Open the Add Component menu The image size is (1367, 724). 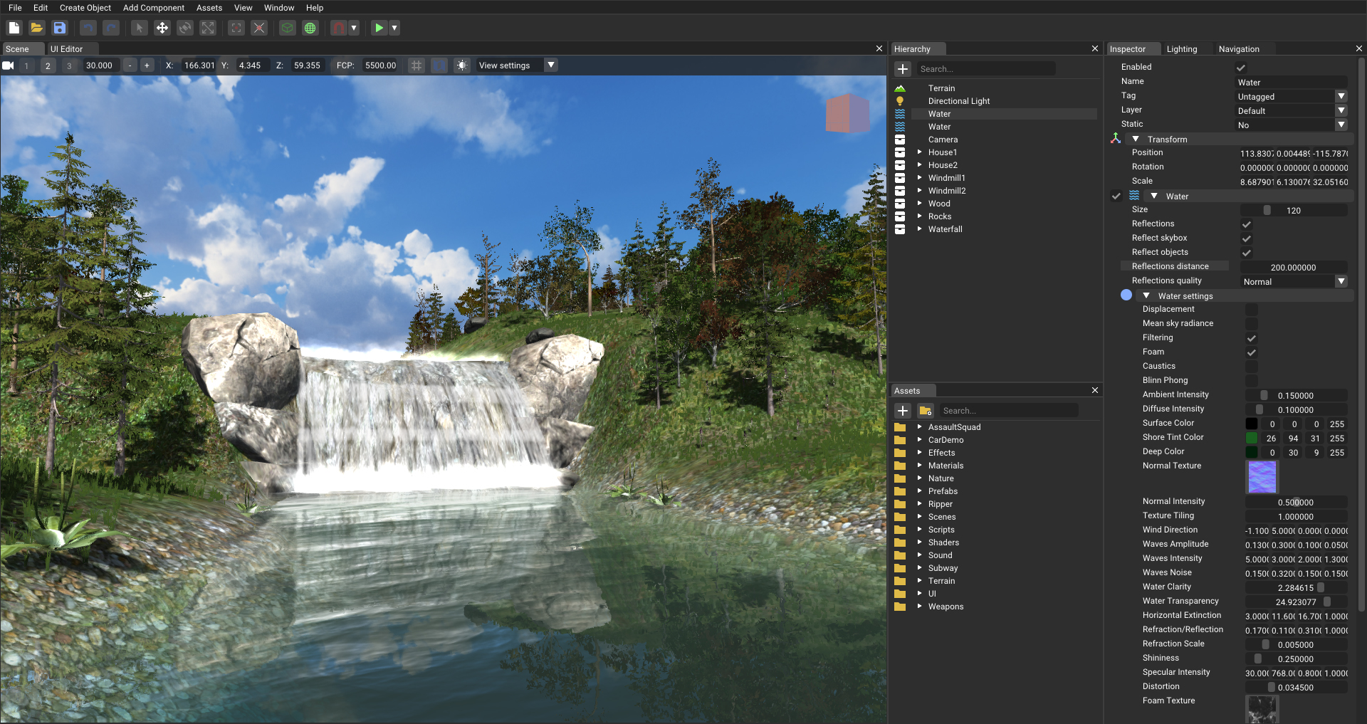153,8
